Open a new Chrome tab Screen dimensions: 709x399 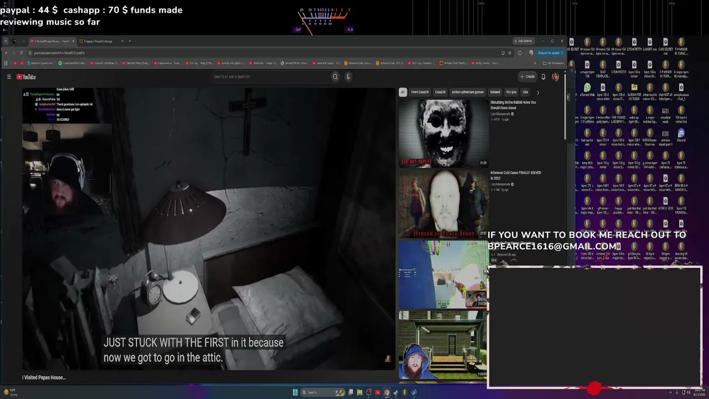click(130, 41)
